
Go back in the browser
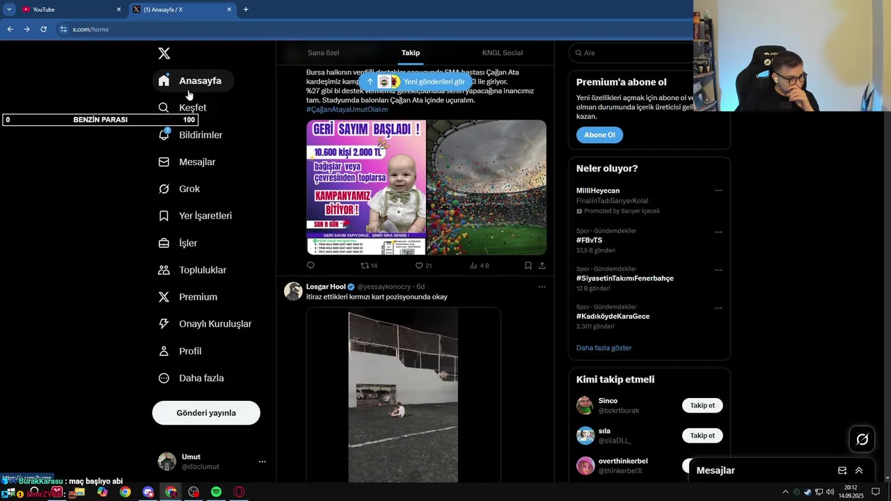click(10, 29)
